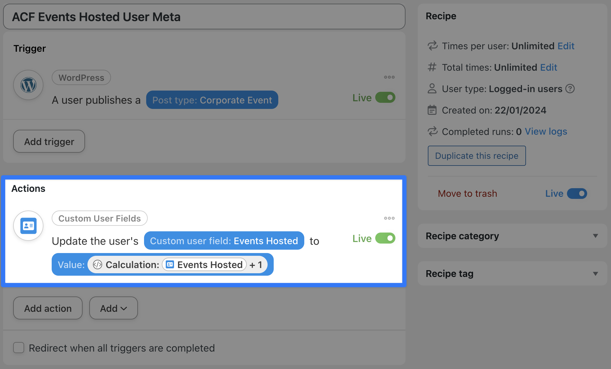
Task: Toggle the recipe's Live switch in sidebar
Action: coord(577,194)
